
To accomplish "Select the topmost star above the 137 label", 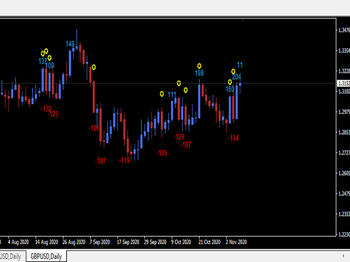I will click(46, 51).
